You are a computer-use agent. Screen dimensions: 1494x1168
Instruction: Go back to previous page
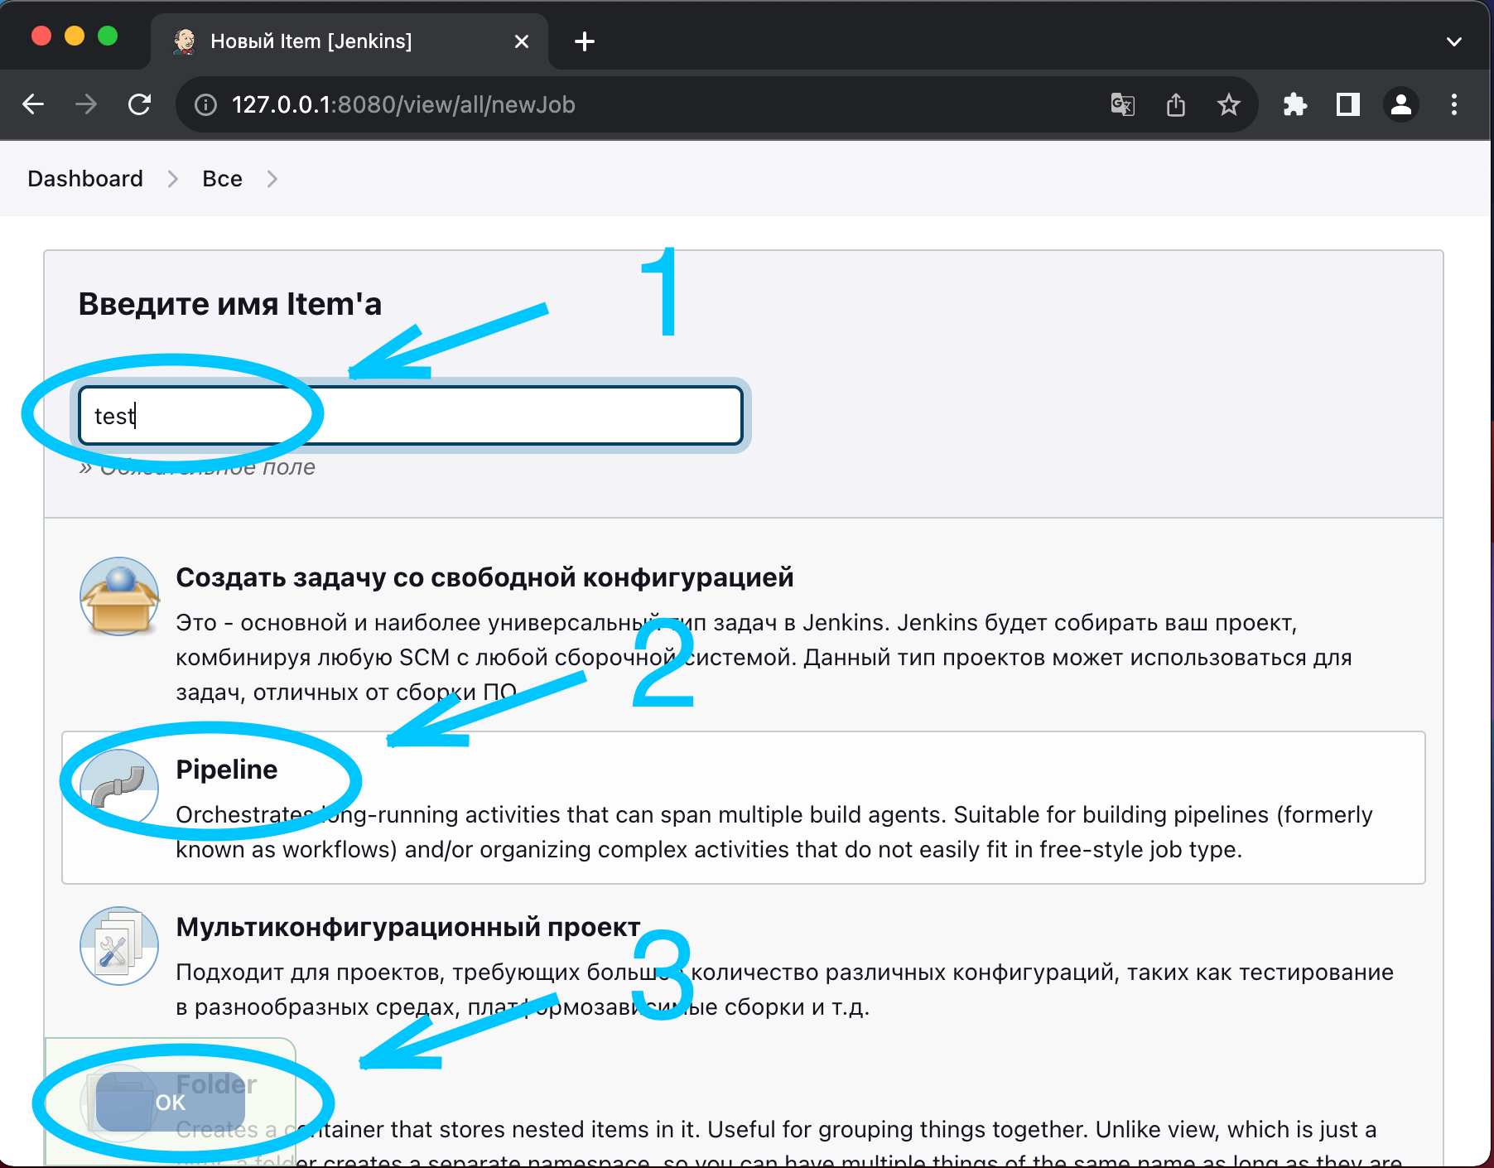33,104
